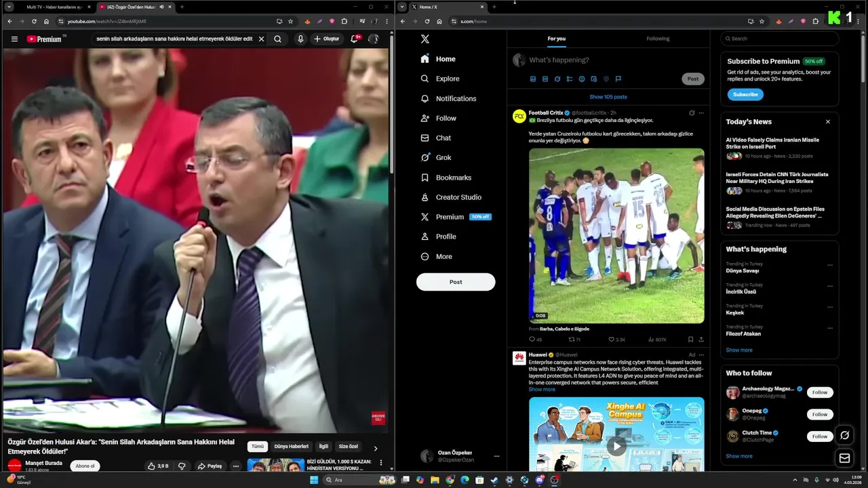Click the large Post button in sidebar
868x488 pixels.
pyautogui.click(x=456, y=282)
